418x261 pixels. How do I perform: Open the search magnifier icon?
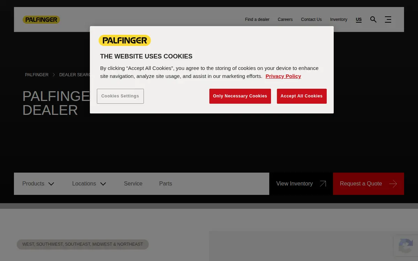(373, 19)
